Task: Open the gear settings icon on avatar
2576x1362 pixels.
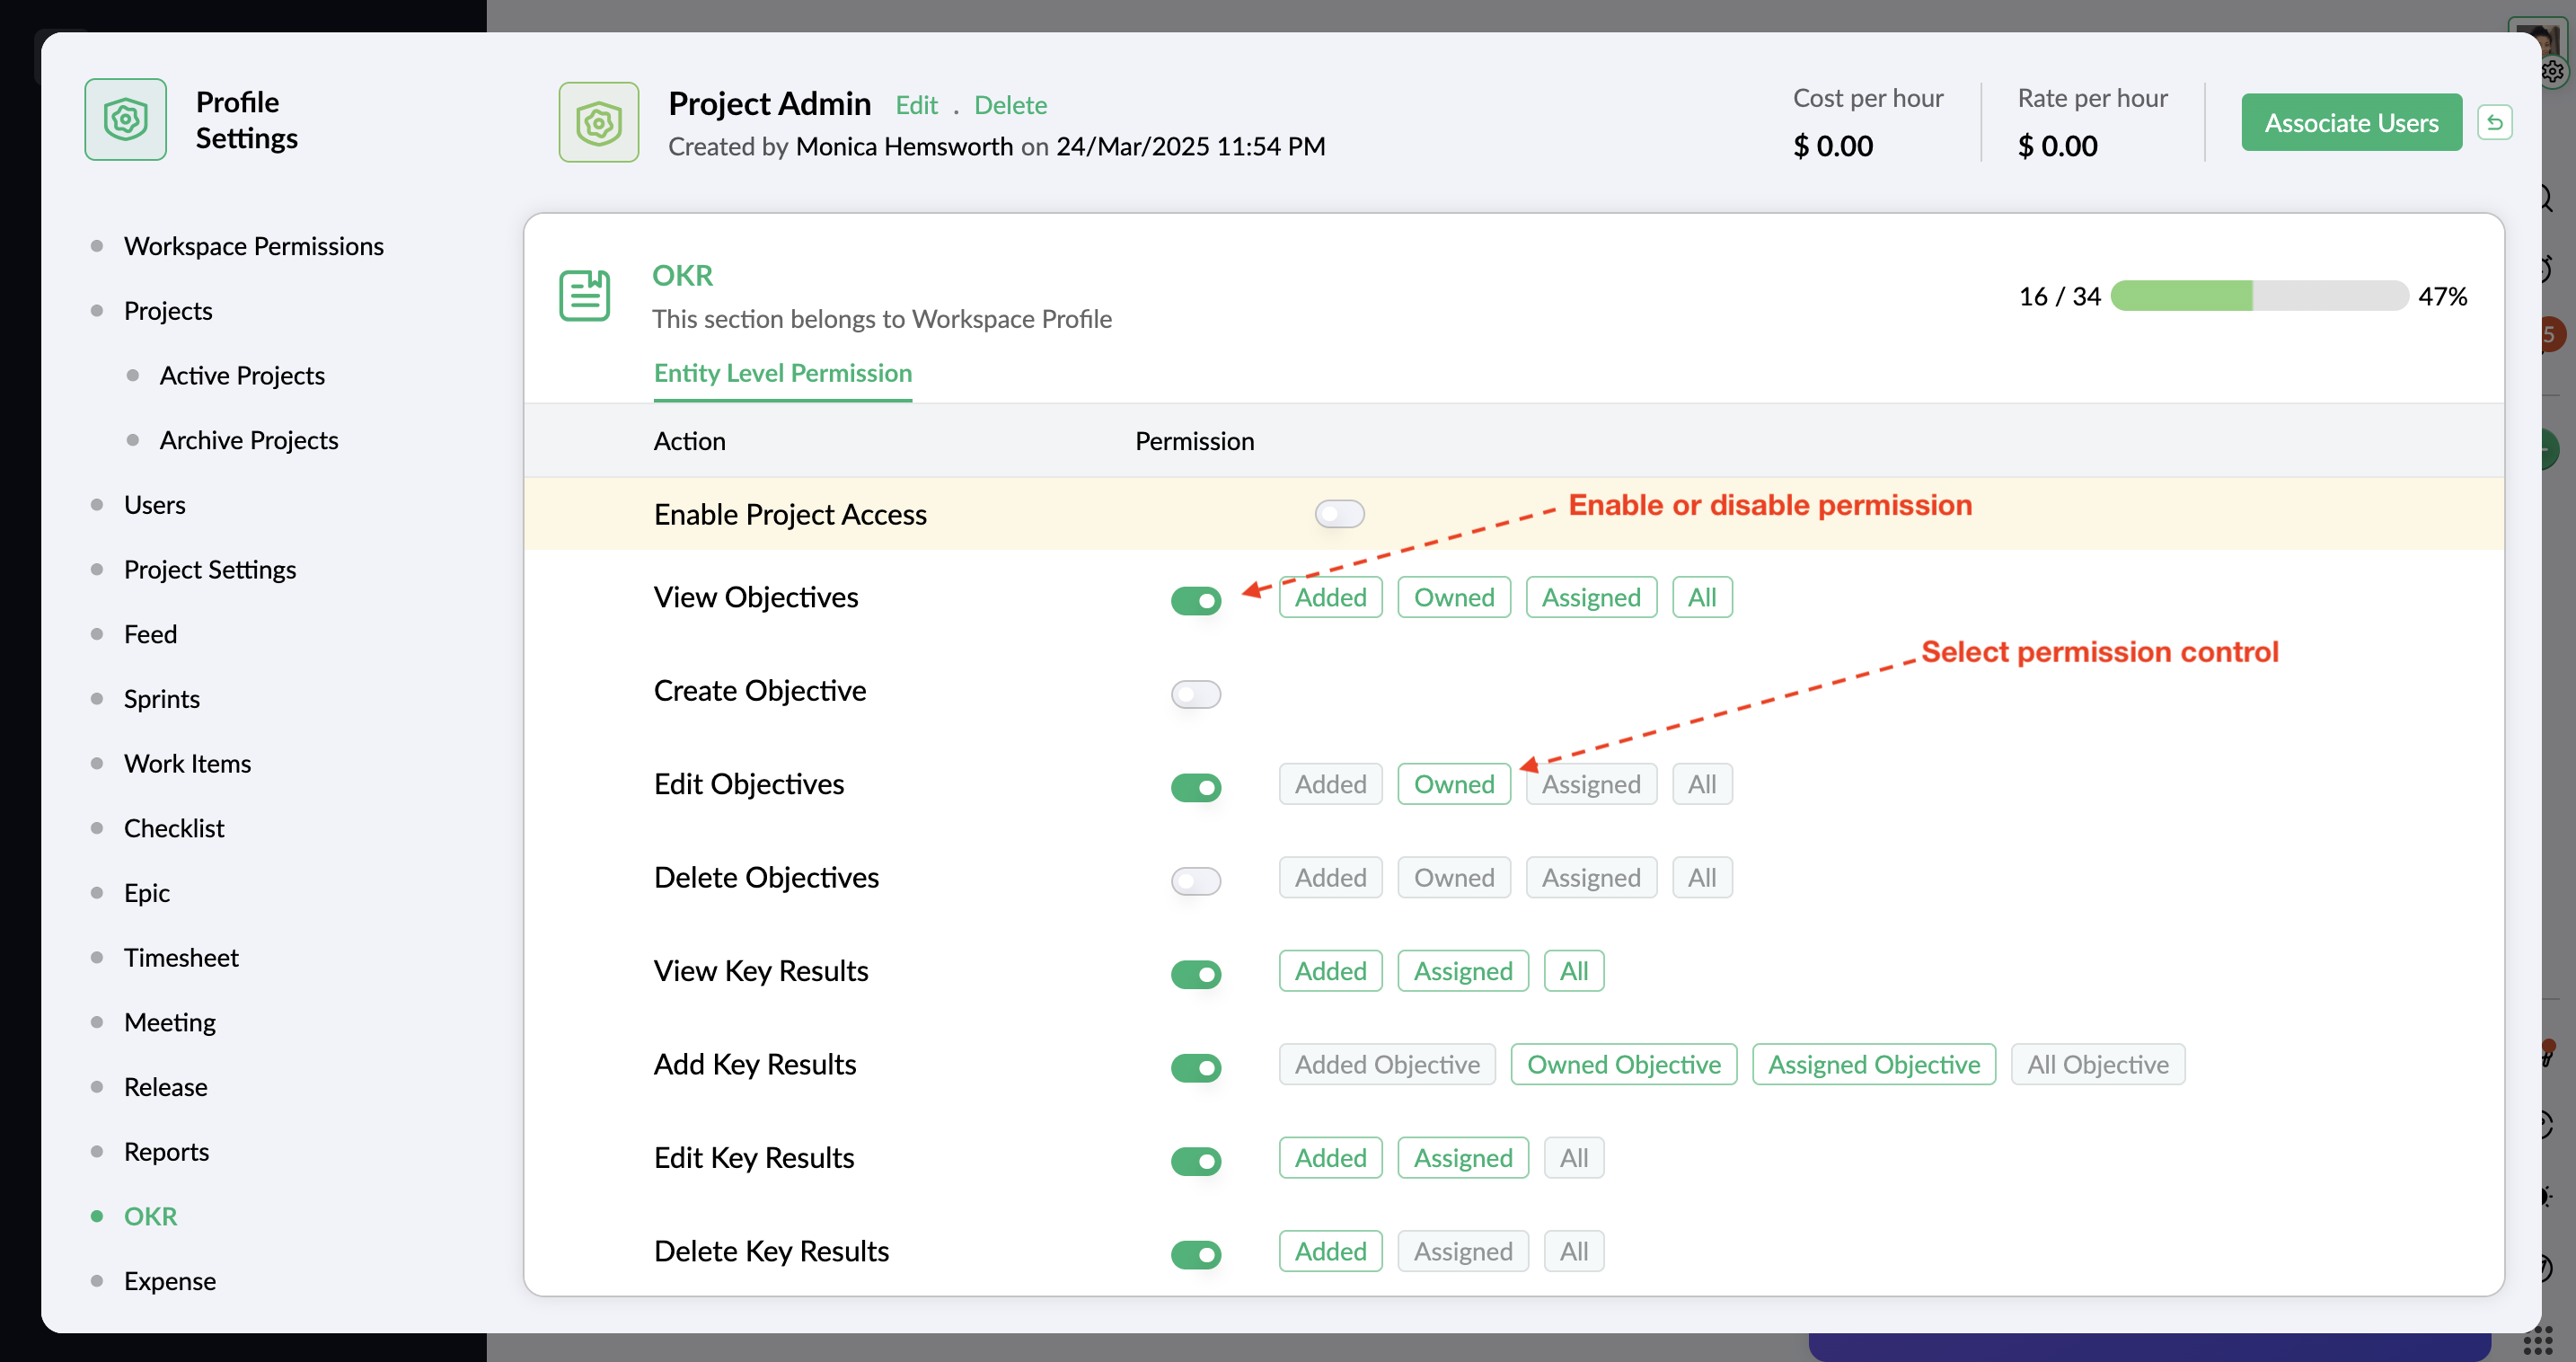Action: (2552, 72)
